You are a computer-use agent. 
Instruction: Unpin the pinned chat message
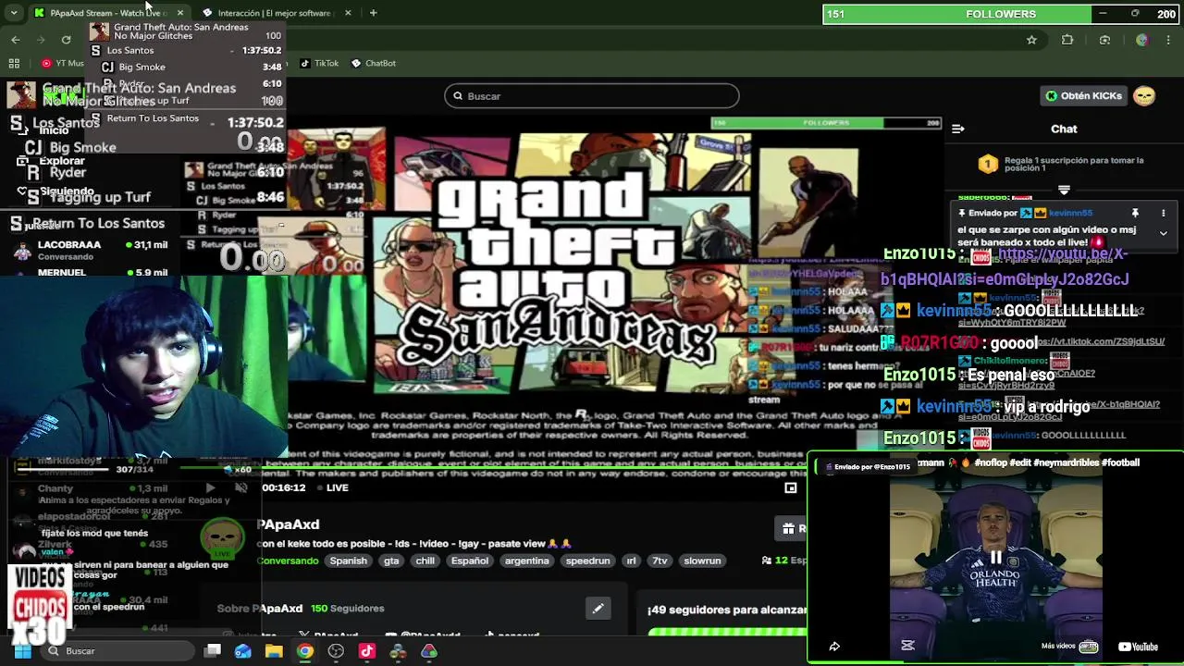(1135, 213)
